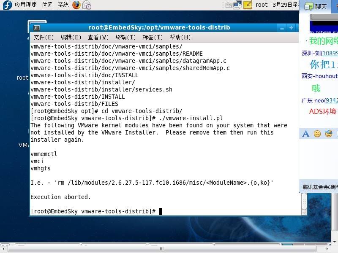Open the 标签(T) tabs menu
The image size is (338, 253).
153,37
